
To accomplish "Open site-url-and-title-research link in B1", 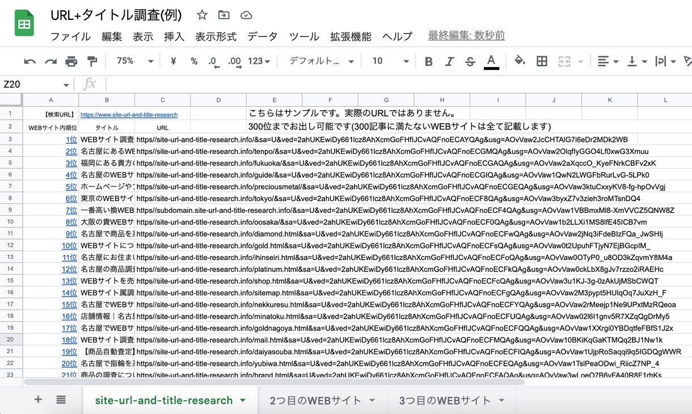I will tap(129, 115).
